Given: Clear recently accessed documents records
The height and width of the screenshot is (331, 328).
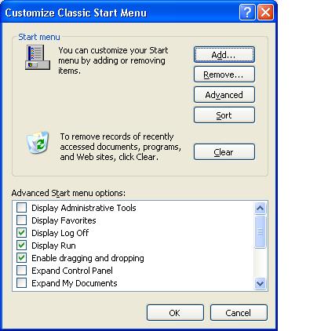Looking at the screenshot, I should [x=224, y=152].
